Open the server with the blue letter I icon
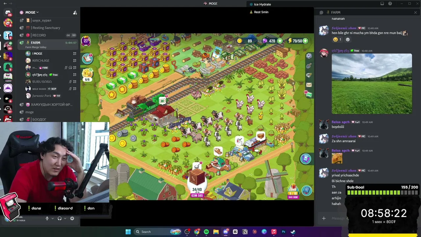421x237 pixels. click(x=8, y=35)
